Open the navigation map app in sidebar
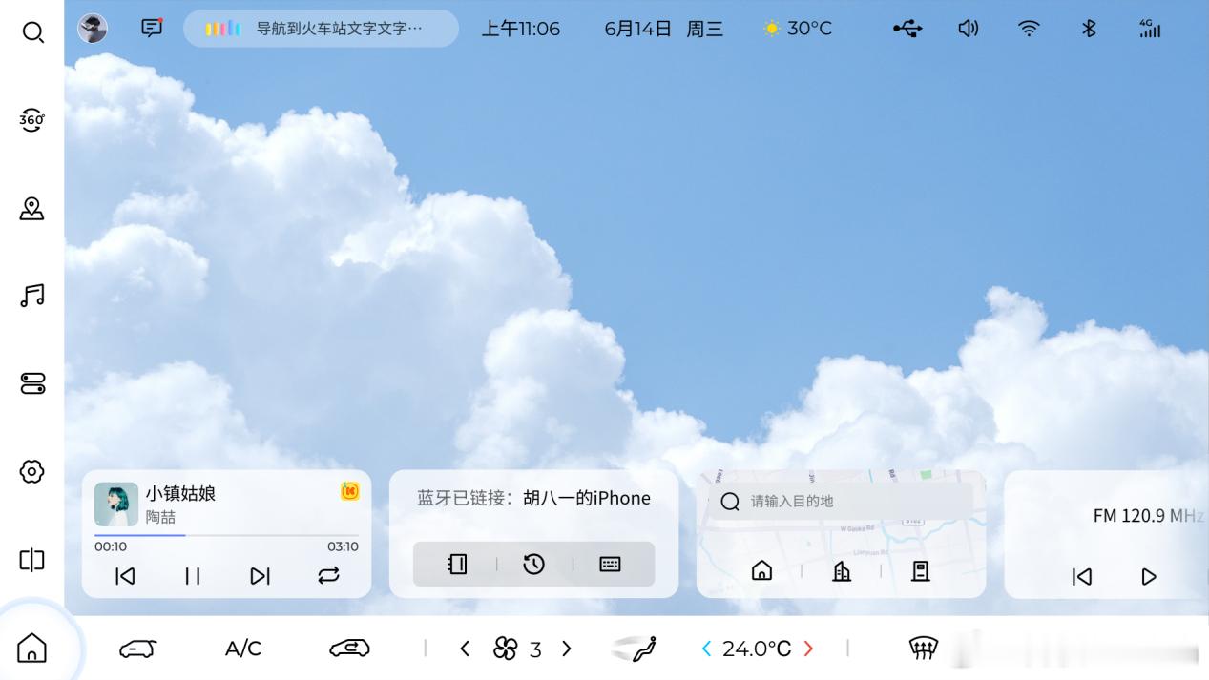 coord(32,208)
